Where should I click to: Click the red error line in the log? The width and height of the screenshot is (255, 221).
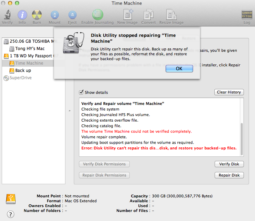pos(159,148)
